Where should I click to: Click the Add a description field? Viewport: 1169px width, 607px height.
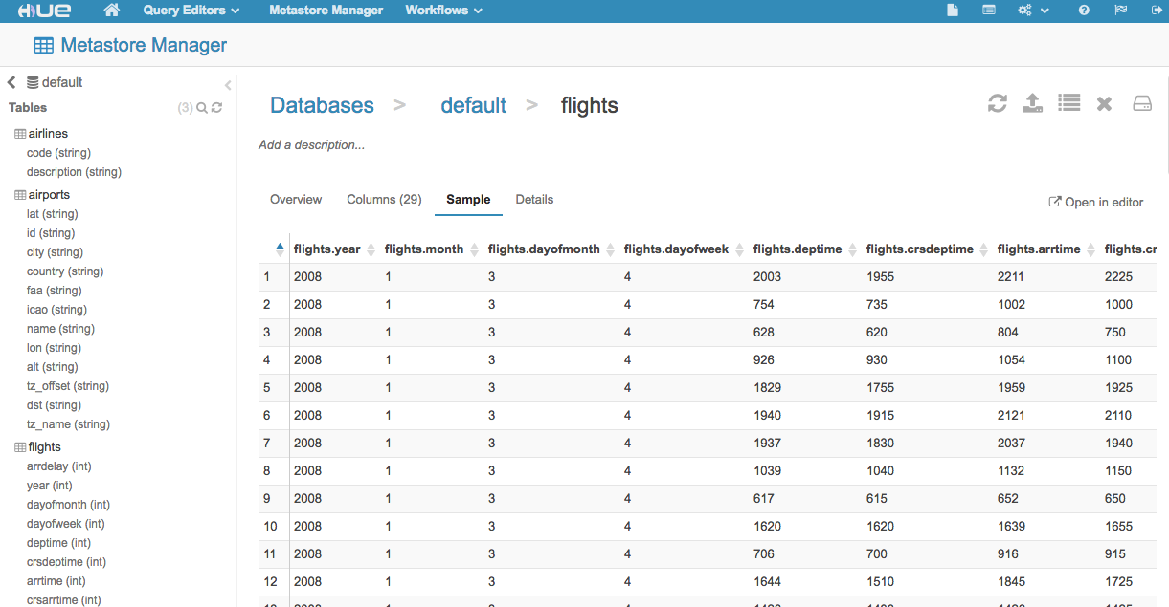[311, 145]
